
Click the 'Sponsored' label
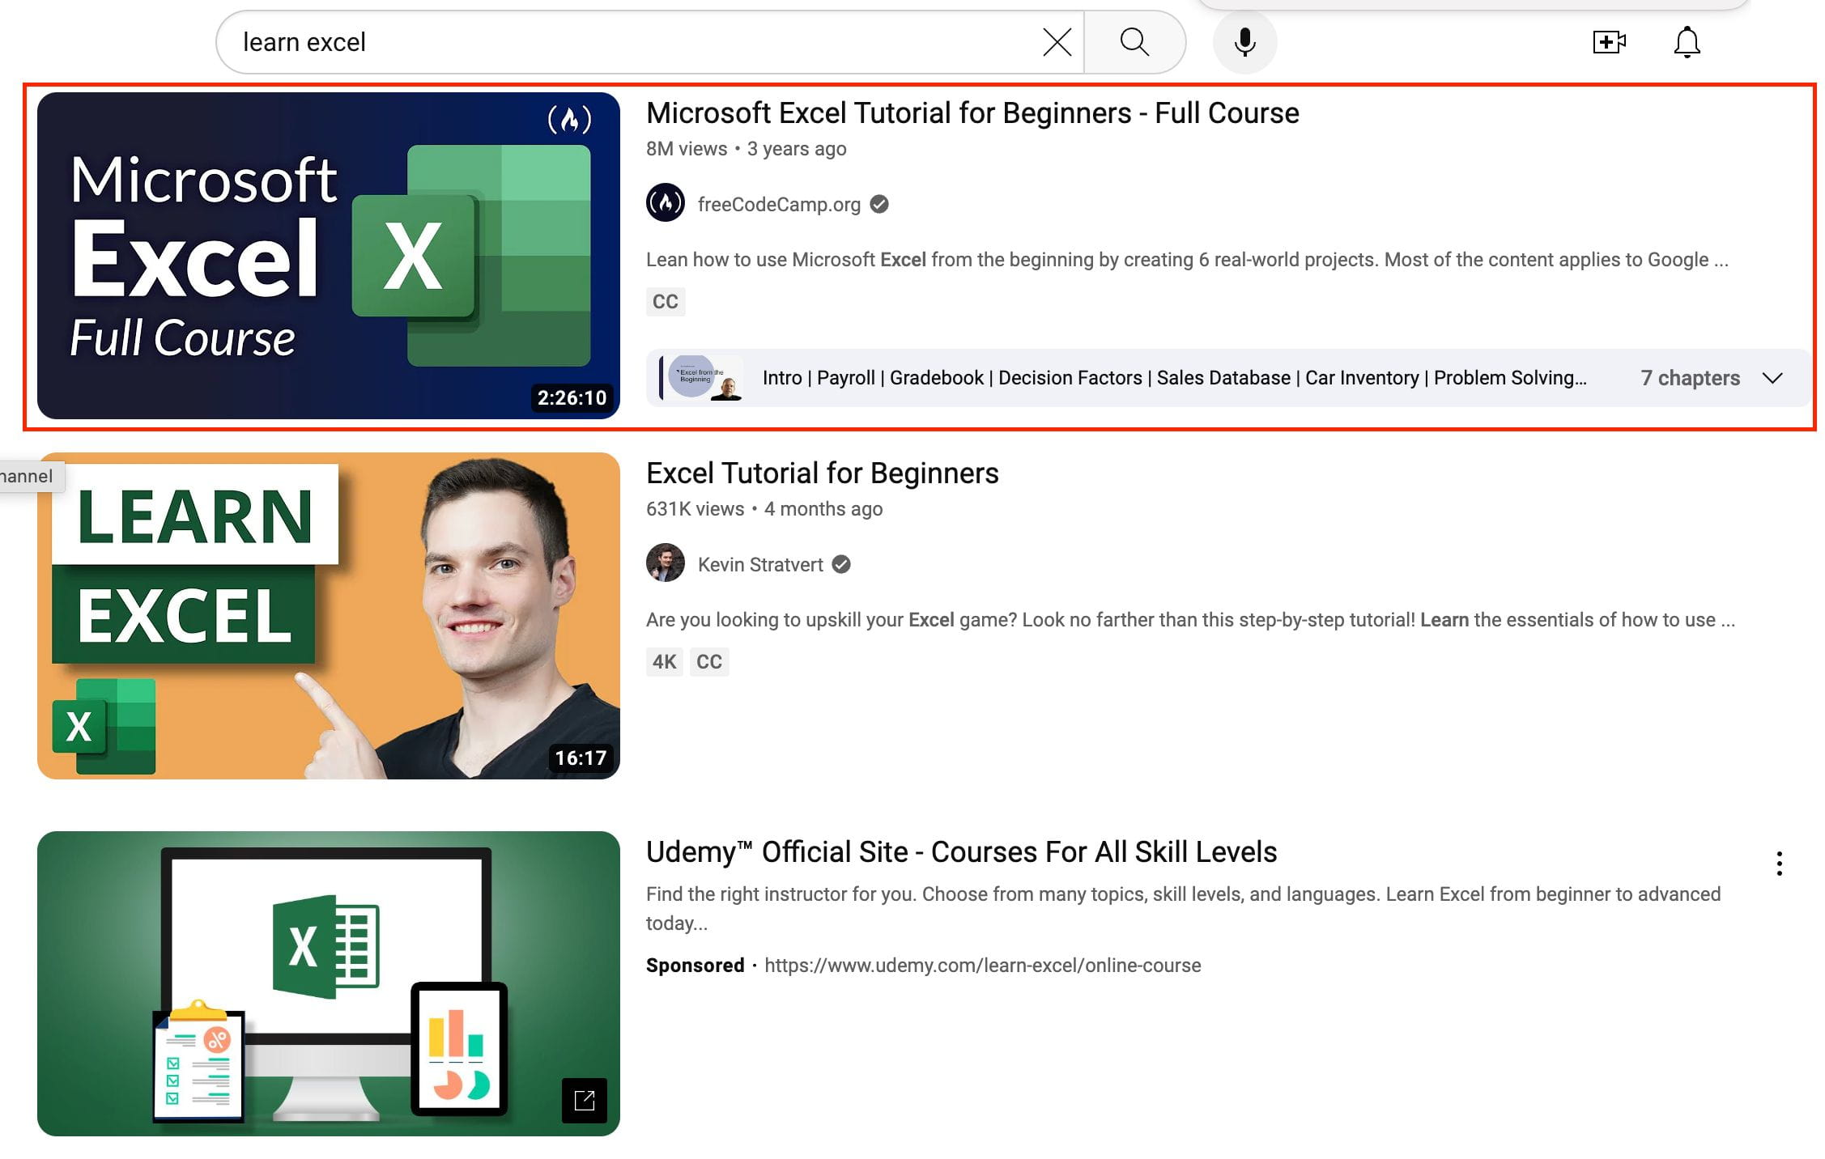[695, 966]
